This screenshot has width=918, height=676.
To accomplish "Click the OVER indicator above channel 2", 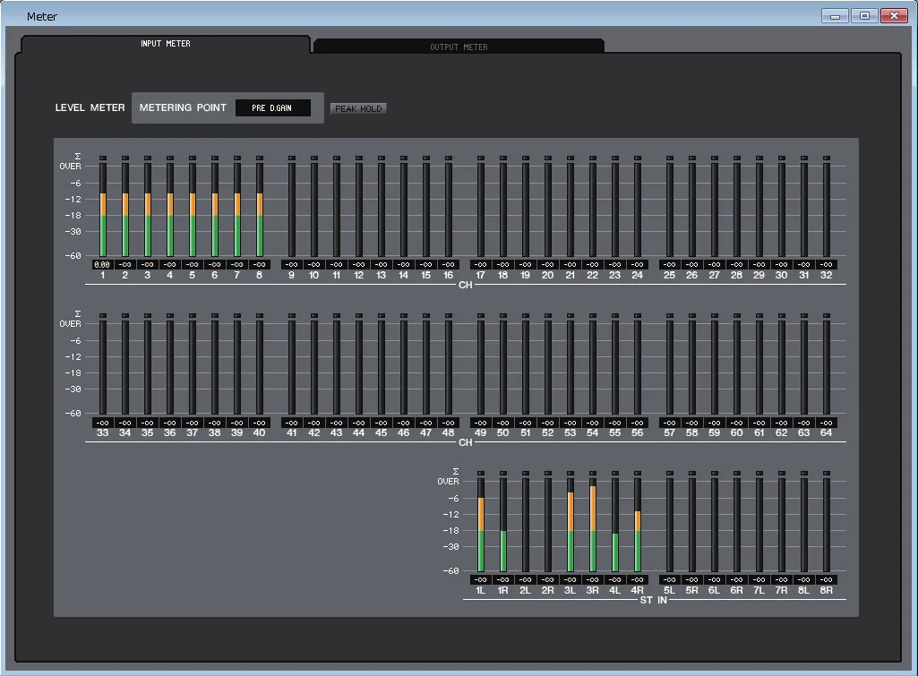I will [124, 158].
